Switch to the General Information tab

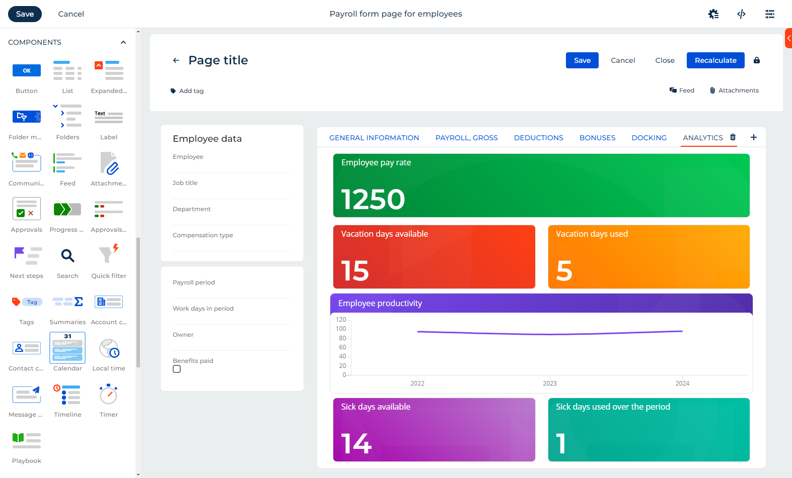374,138
